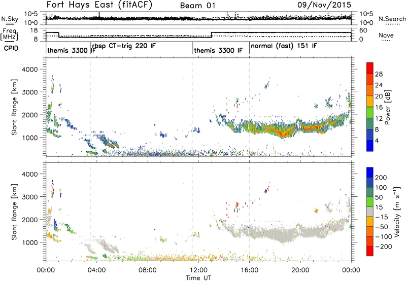
Task: Click 'Slant Range [km]' label of power plot
Action: coord(14,107)
